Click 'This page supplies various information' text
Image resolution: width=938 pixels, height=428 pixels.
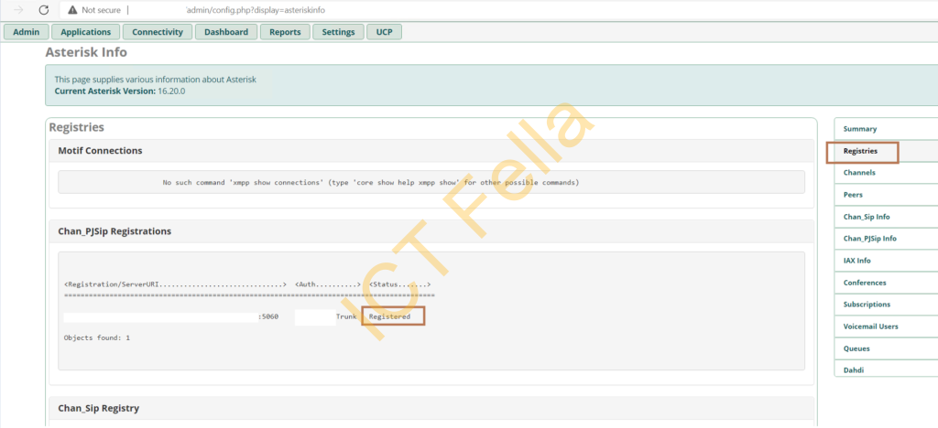click(156, 80)
